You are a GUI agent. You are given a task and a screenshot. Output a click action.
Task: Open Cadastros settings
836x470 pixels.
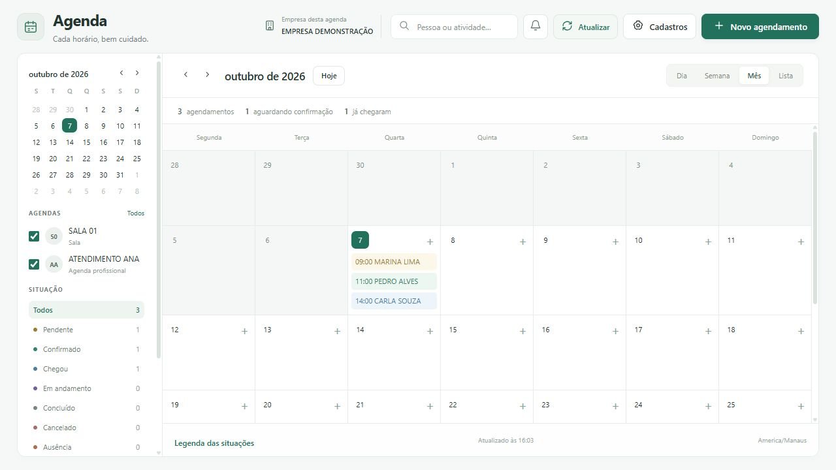pos(660,27)
